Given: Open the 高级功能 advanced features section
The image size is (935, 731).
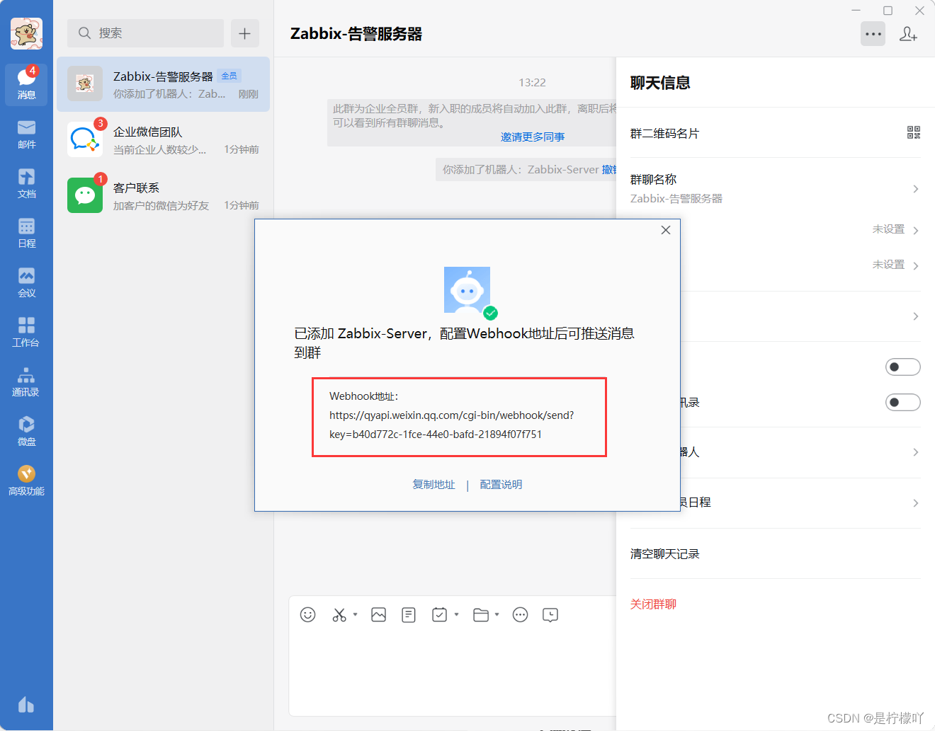Looking at the screenshot, I should (26, 481).
